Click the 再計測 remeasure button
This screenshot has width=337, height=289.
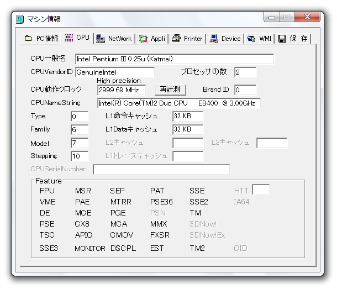[170, 90]
